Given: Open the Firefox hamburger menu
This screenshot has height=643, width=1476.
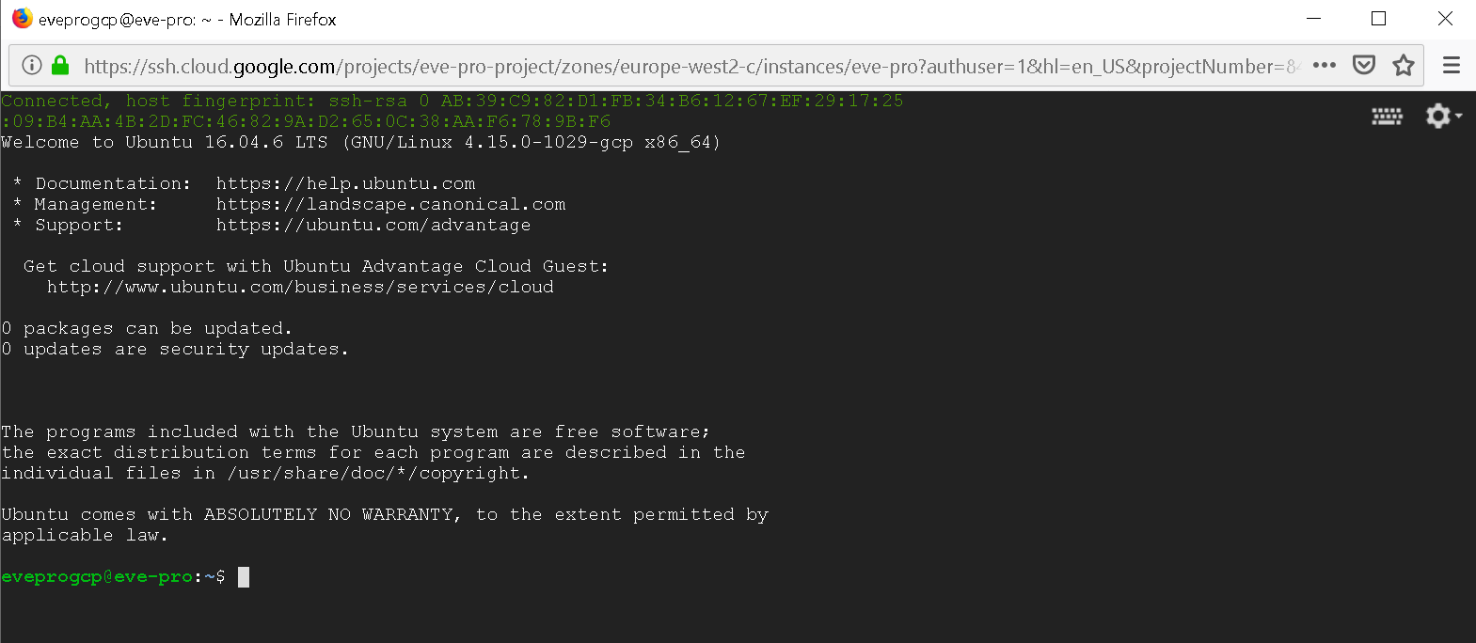Looking at the screenshot, I should [x=1452, y=65].
